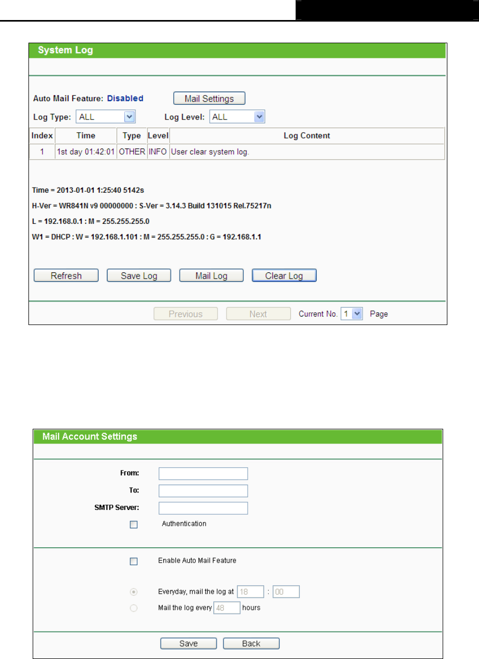479x659 pixels.
Task: Focus the From email input field
Action: 203,474
